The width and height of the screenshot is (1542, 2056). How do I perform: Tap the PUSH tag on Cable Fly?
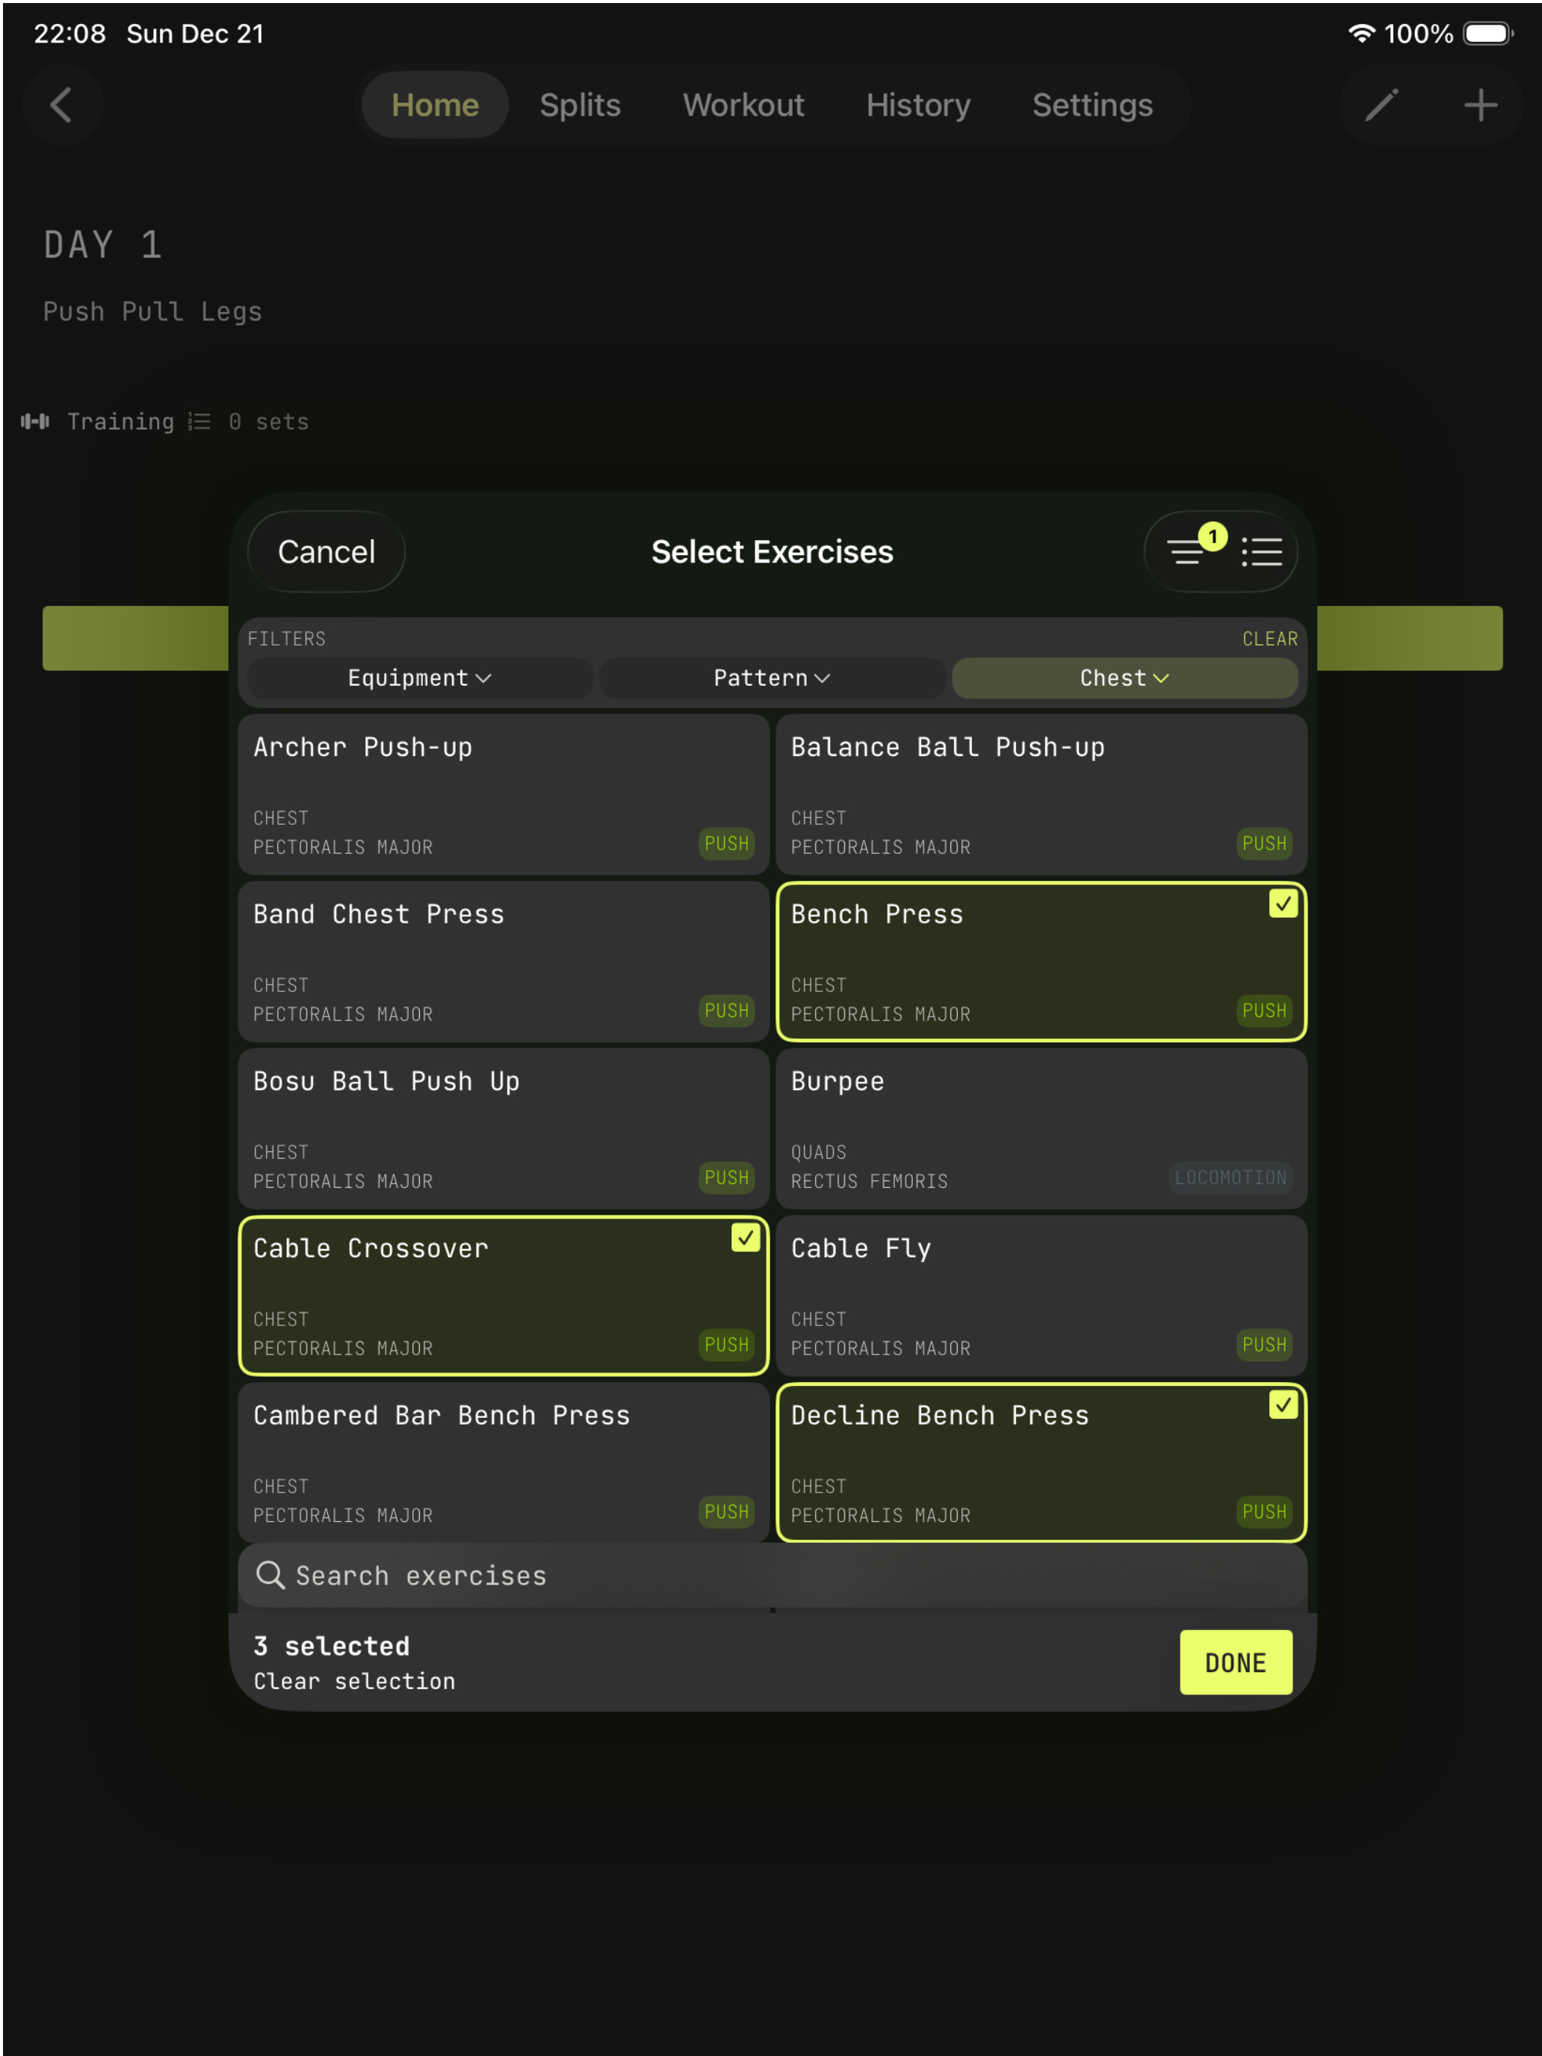[1264, 1344]
